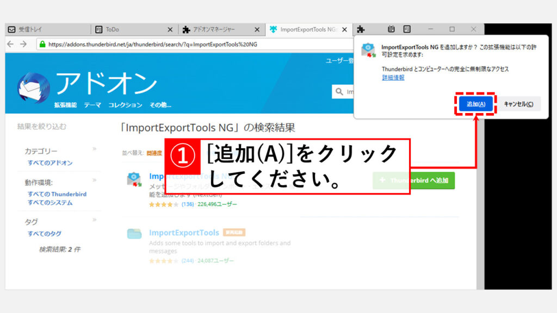
Task: Close the ImportExportTools NG tab
Action: (x=344, y=29)
